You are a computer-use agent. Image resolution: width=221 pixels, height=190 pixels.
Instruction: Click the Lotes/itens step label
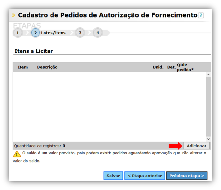click(53, 33)
